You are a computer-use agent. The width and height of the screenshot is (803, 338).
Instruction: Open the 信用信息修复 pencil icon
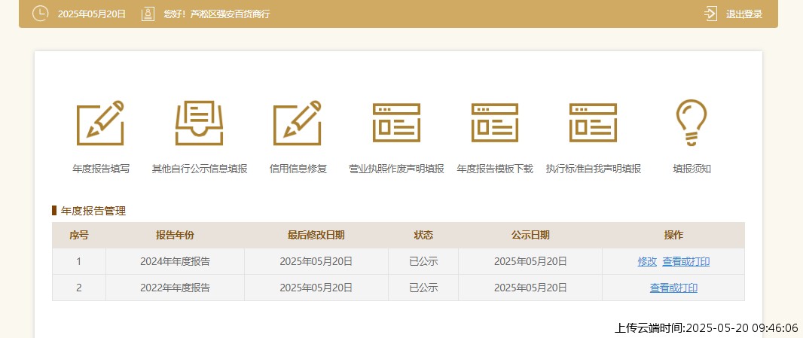298,123
